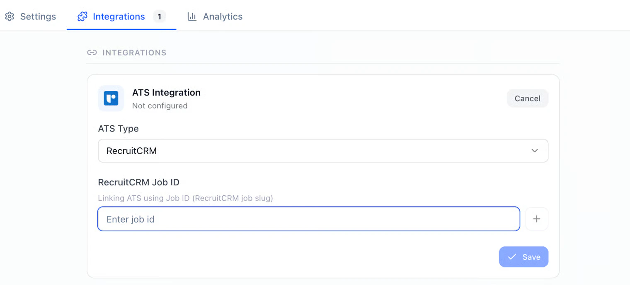Click the RecruitCRM Job ID label
The image size is (630, 285).
click(139, 182)
